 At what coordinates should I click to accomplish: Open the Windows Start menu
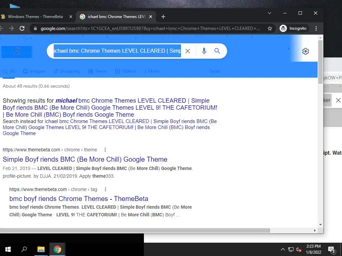point(8,249)
